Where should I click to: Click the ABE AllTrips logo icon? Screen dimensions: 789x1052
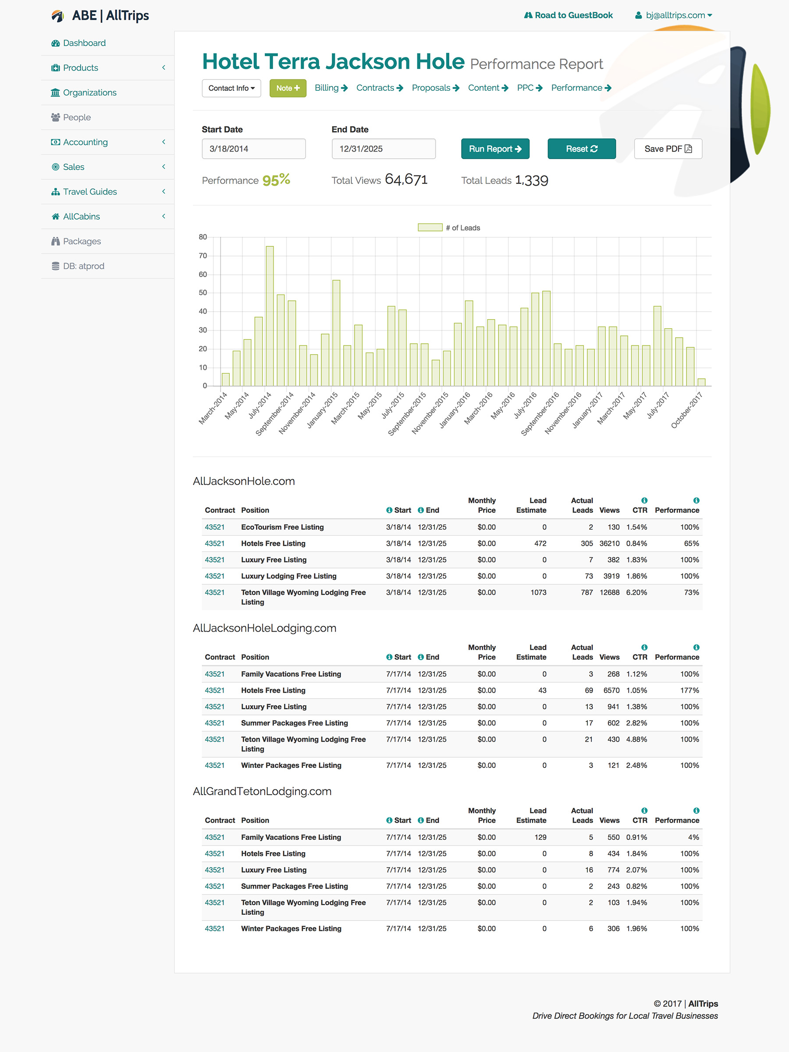tap(57, 16)
